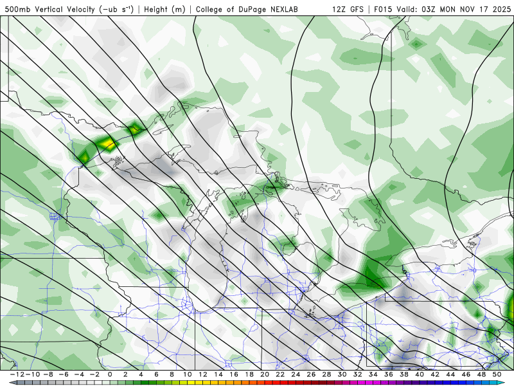Click the '42' value on the color scale

(436, 374)
